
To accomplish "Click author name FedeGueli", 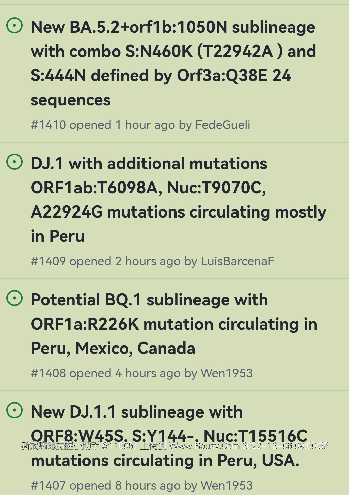I will 223,125.
